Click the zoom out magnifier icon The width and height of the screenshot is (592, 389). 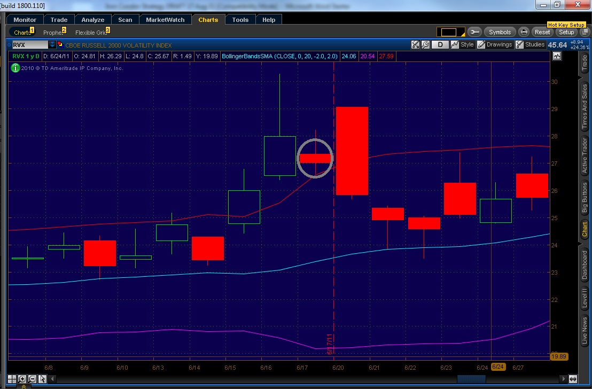(32, 379)
